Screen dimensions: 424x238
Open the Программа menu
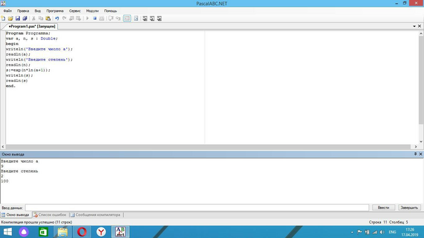pyautogui.click(x=55, y=11)
